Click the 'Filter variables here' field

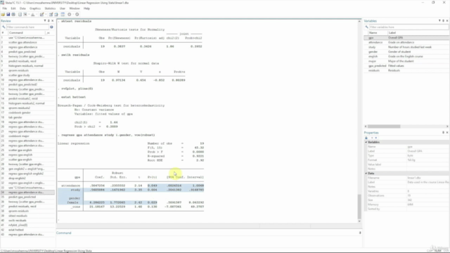pos(409,27)
